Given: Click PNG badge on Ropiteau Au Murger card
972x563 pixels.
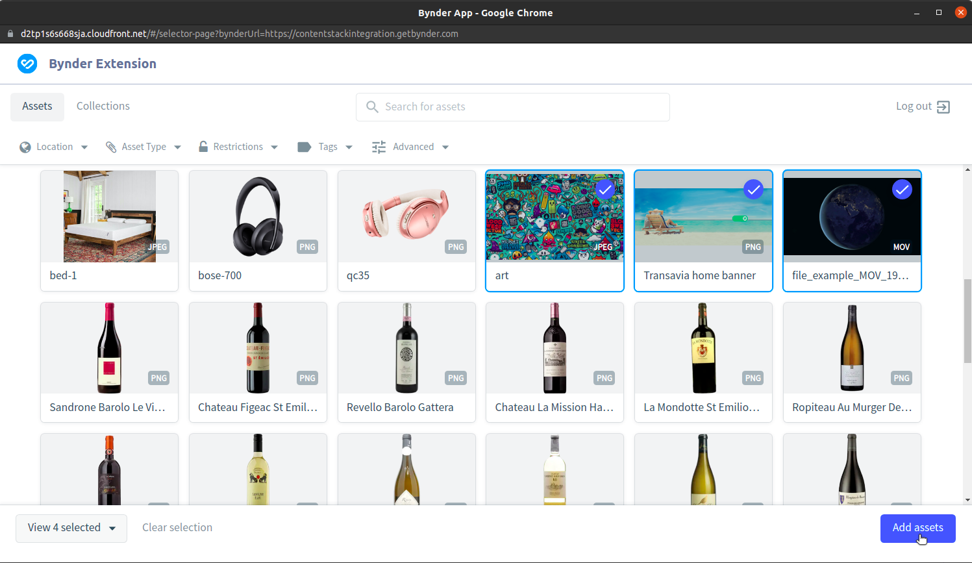Looking at the screenshot, I should point(901,378).
